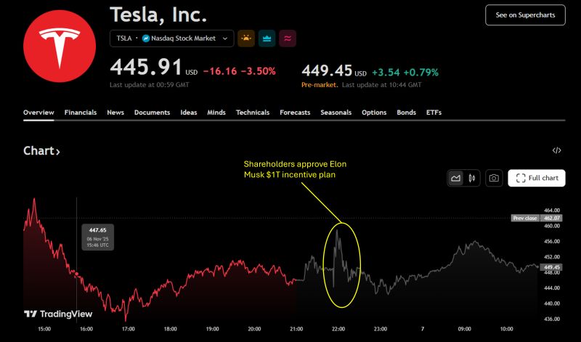Image resolution: width=581 pixels, height=342 pixels.
Task: Click the orange pre-market sun icon
Action: click(x=246, y=38)
